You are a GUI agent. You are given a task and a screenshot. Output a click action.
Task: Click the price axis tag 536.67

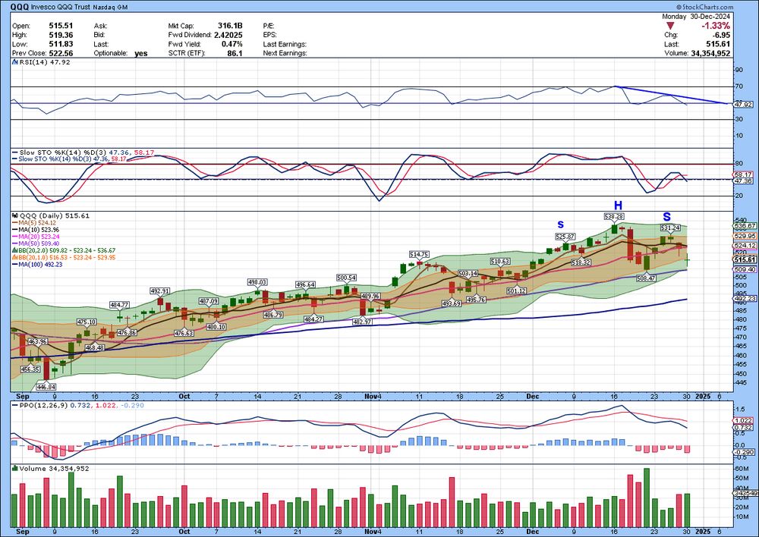(745, 226)
